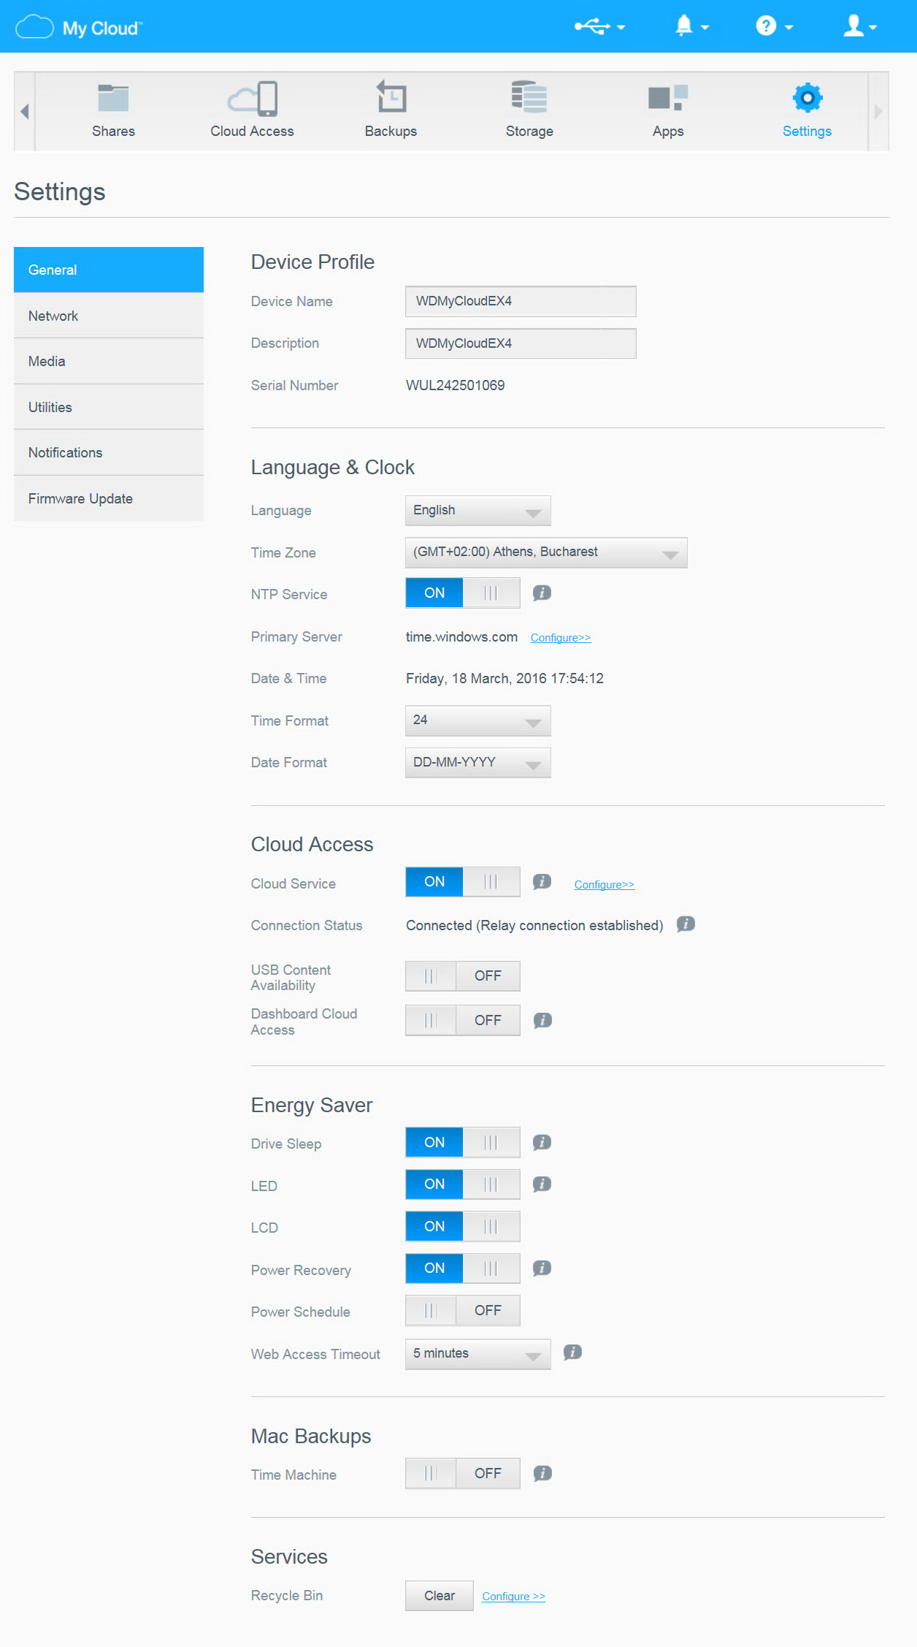The height and width of the screenshot is (1647, 917).
Task: Enable the Power Schedule switch
Action: (x=463, y=1310)
